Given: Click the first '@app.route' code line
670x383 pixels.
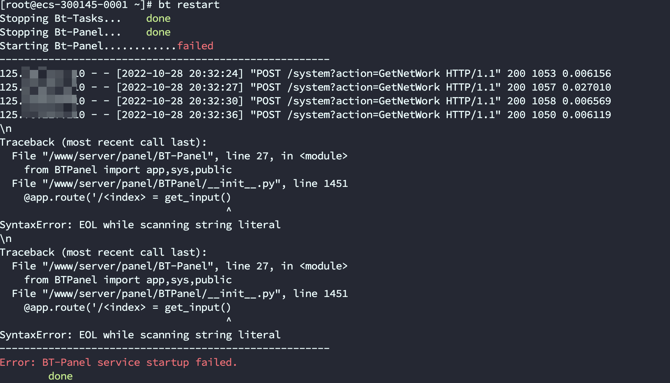Looking at the screenshot, I should [x=127, y=197].
